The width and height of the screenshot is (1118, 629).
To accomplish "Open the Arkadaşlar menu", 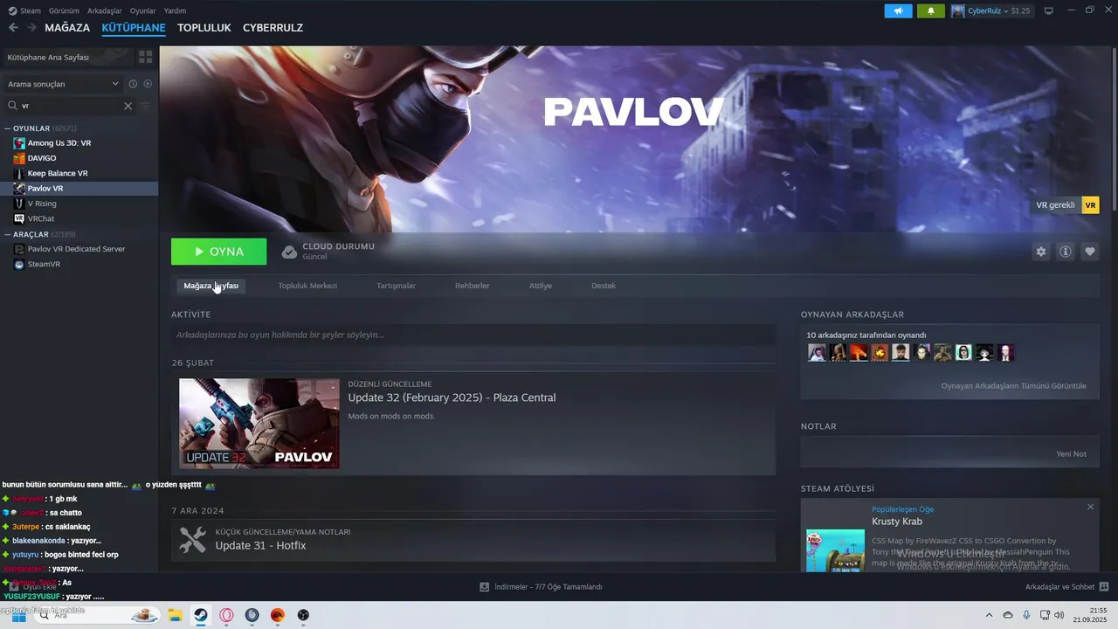I will [105, 11].
